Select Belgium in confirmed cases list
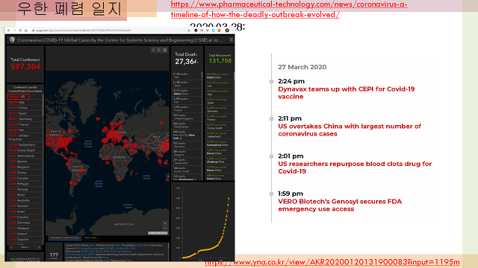This screenshot has width=478, height=268. (25, 167)
